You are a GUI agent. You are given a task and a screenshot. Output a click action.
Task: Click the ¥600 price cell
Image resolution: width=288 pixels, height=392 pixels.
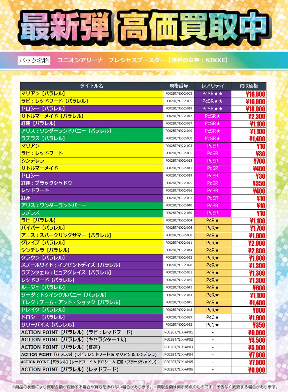pos(249,288)
